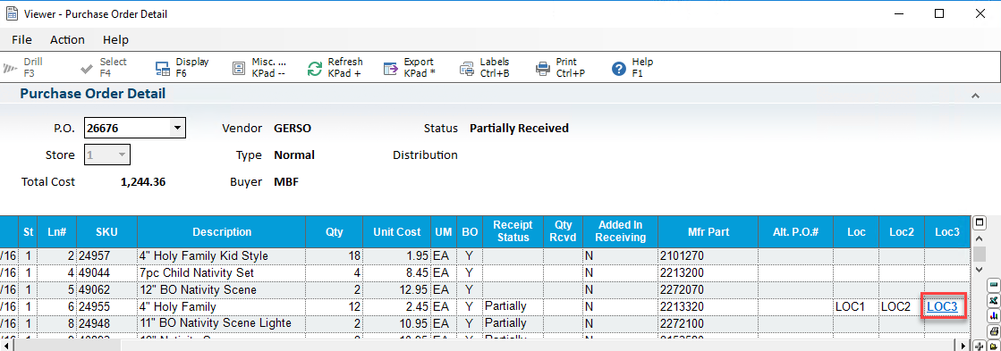Open the Store dropdown
The image size is (1001, 351).
coord(122,155)
